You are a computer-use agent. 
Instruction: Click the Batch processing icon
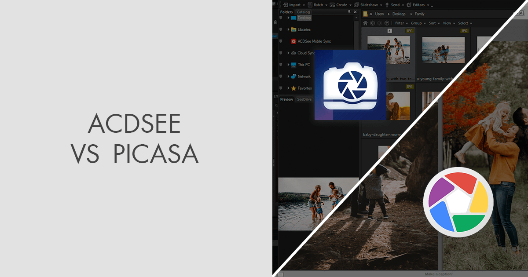tap(310, 5)
